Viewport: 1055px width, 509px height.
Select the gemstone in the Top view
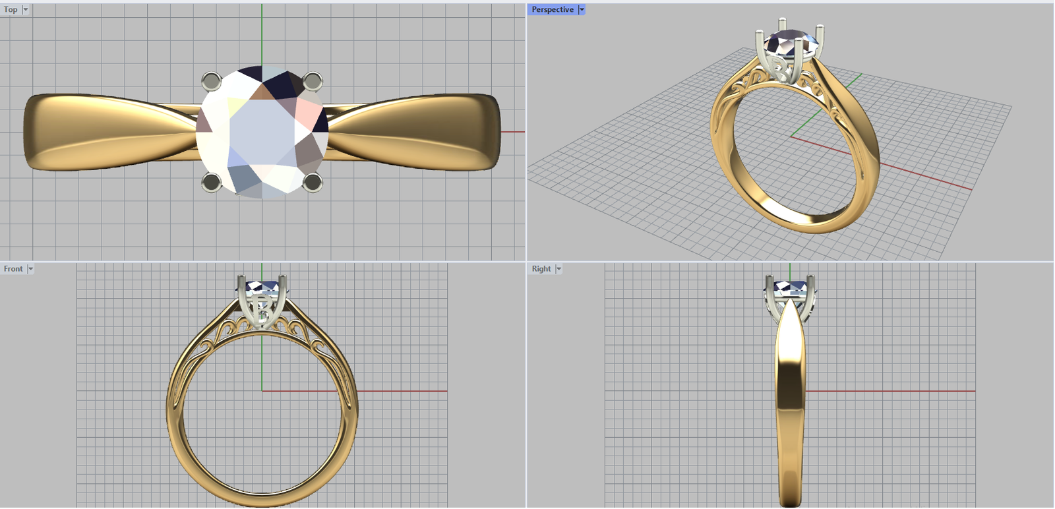pyautogui.click(x=262, y=132)
